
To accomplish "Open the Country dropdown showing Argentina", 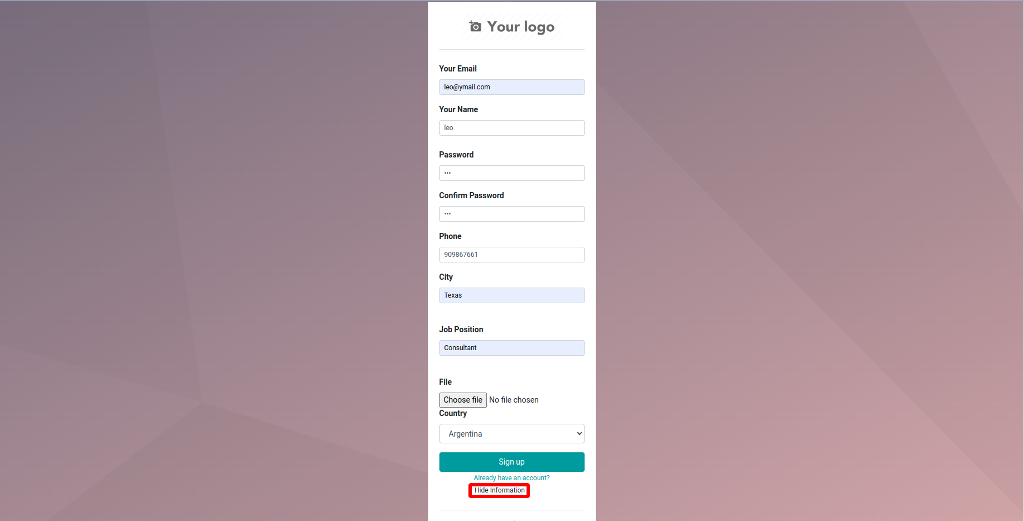I will (x=511, y=434).
